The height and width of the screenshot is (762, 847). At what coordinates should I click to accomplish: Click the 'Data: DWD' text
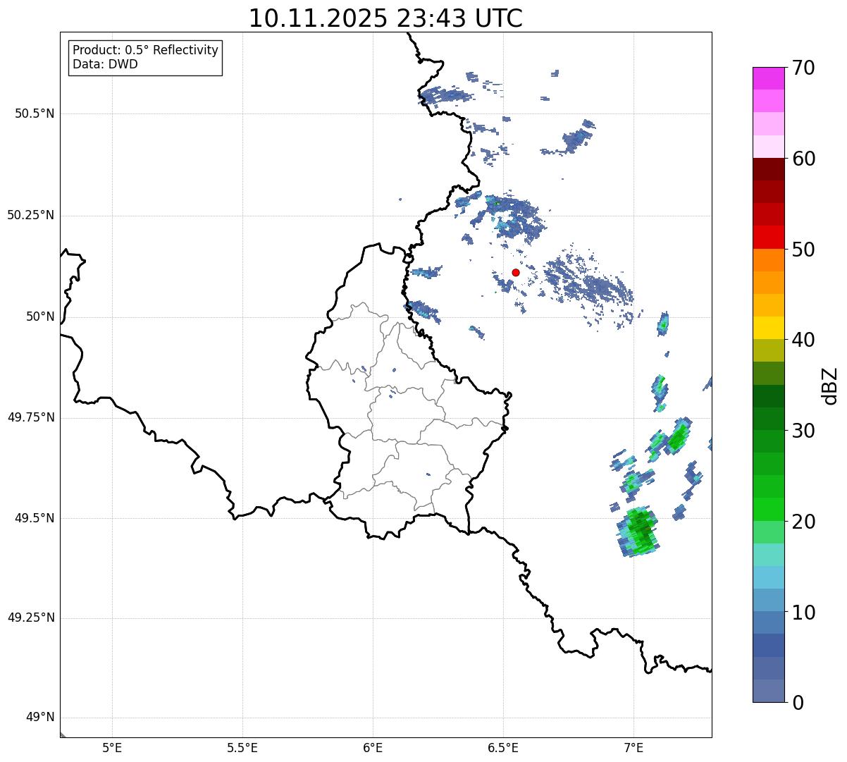pos(105,64)
